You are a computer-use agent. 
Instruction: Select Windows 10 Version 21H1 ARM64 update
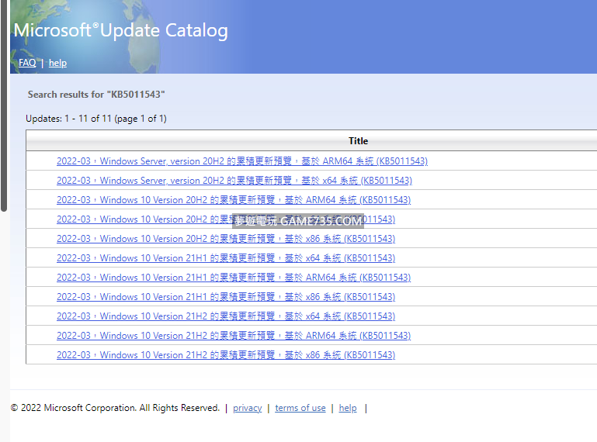pos(233,278)
